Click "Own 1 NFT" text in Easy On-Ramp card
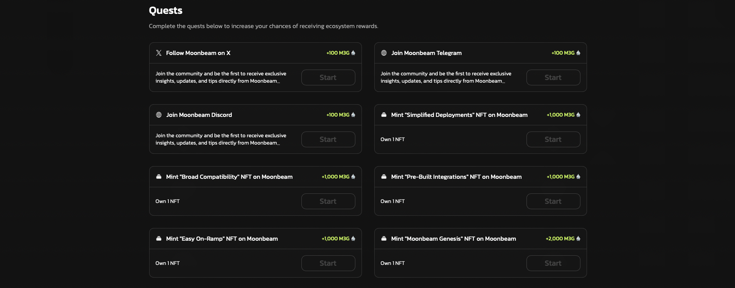735x288 pixels. point(167,263)
